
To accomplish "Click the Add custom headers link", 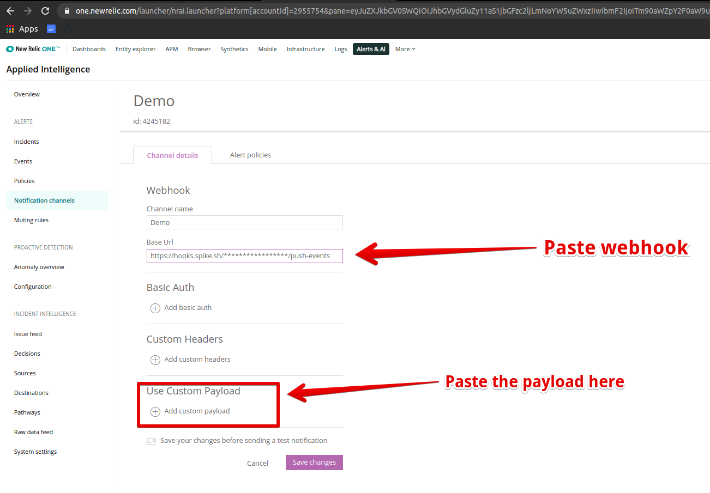I will click(x=197, y=360).
